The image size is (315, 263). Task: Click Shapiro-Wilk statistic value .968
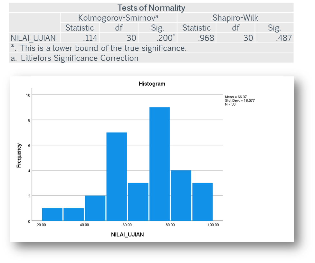pos(206,38)
